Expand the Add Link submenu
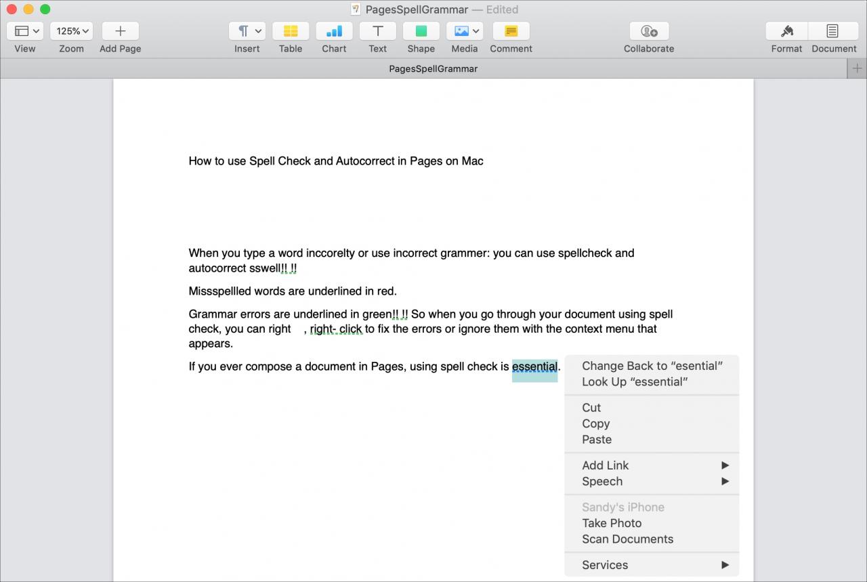867x582 pixels. (x=652, y=465)
